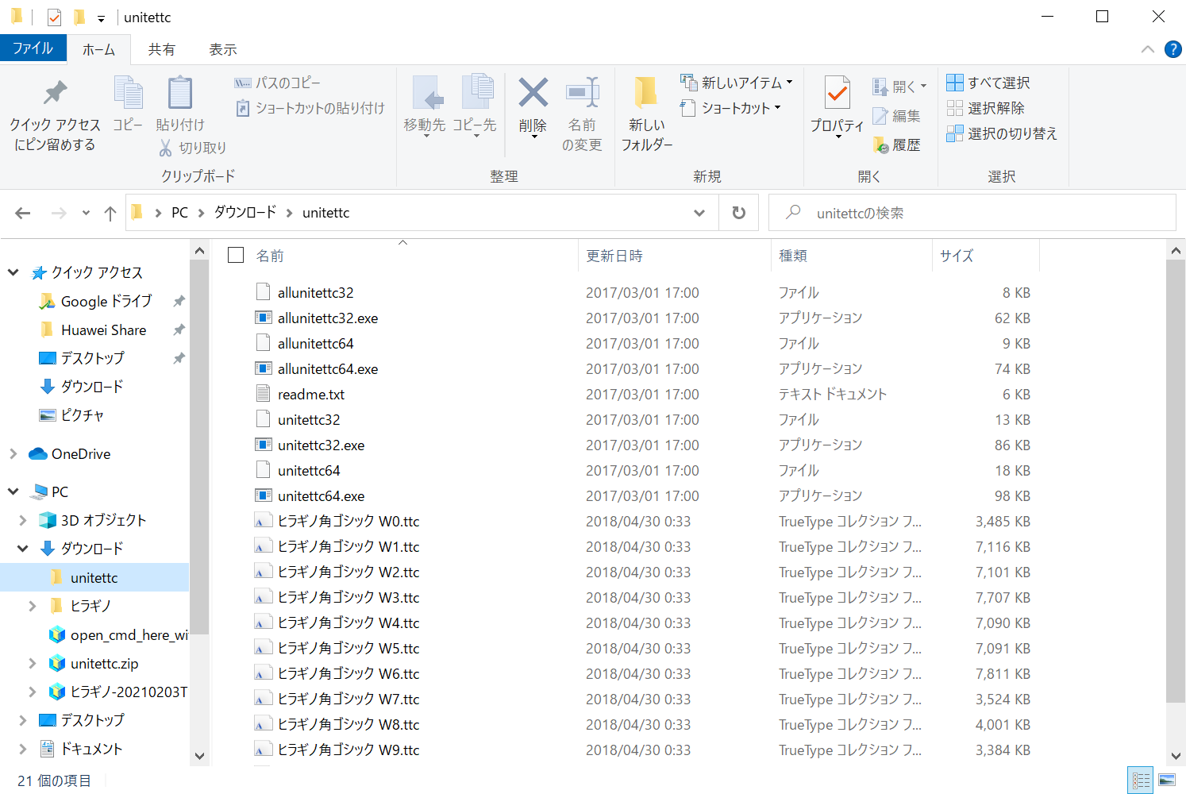Viewport: 1186px width, 794px height.
Task: Expand the Copy to (コピー先) dropdown
Action: (476, 136)
